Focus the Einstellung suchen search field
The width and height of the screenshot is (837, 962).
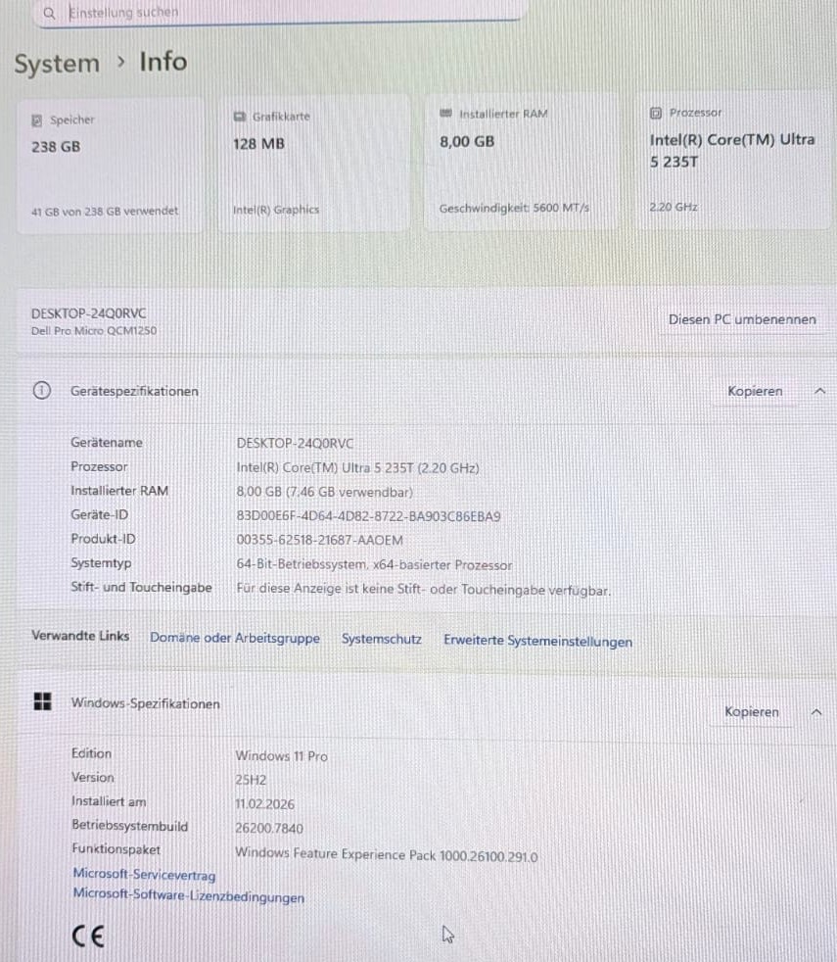(x=279, y=13)
